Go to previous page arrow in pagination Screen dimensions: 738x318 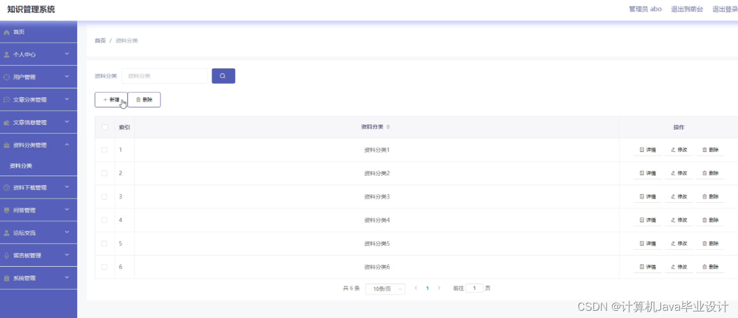416,288
